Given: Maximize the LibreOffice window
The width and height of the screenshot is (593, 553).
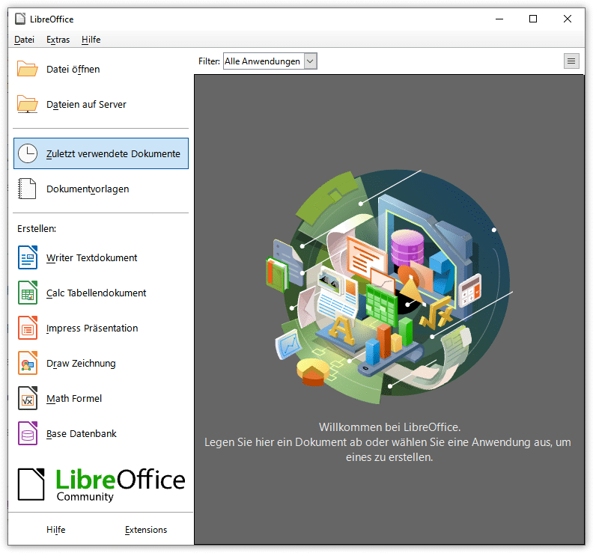Looking at the screenshot, I should (533, 19).
